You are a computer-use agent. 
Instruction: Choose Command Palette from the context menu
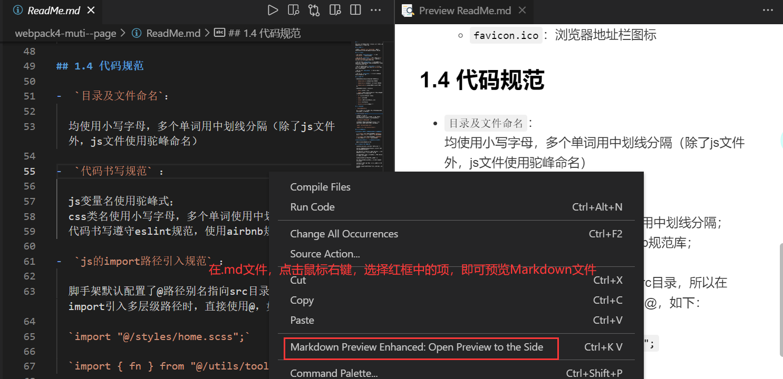[333, 373]
